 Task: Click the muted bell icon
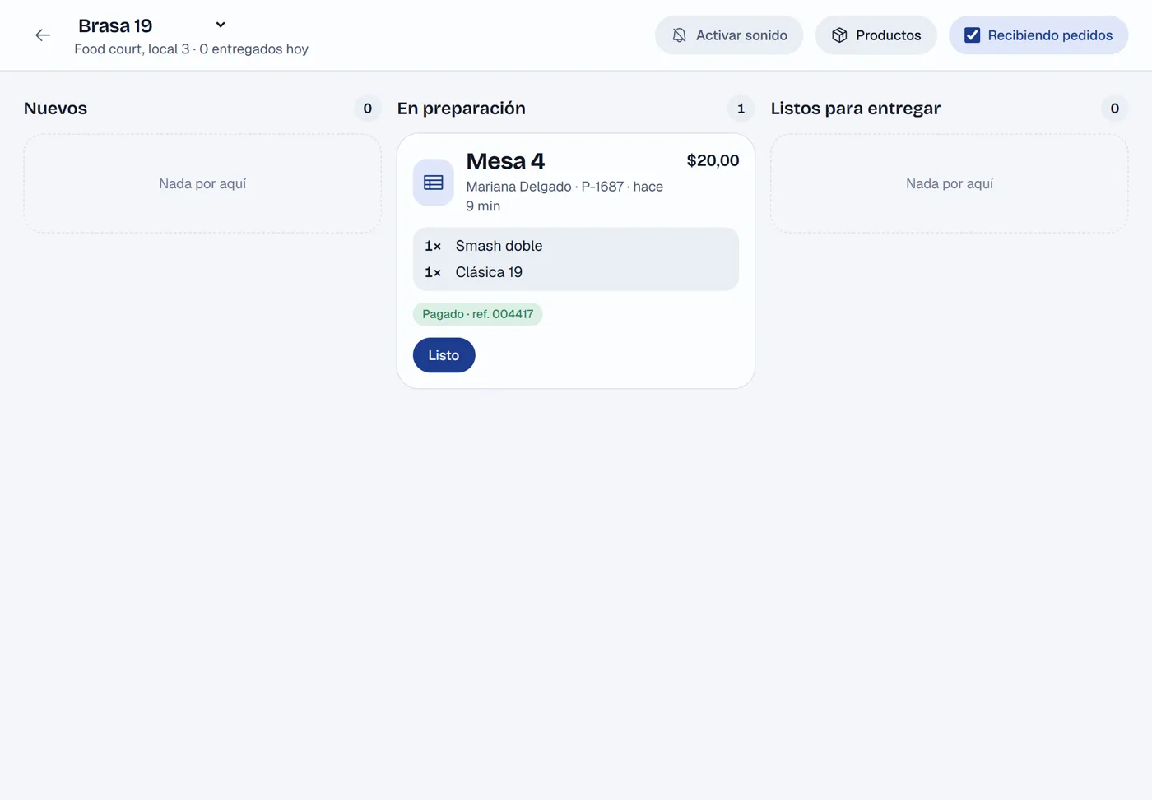pos(679,35)
